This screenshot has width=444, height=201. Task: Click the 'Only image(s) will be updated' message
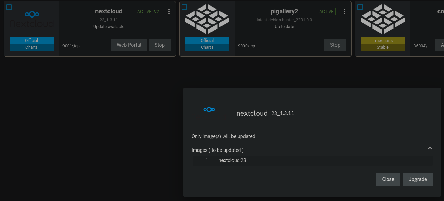[x=224, y=136]
